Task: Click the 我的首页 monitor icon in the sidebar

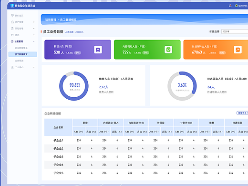Action: (12, 15)
